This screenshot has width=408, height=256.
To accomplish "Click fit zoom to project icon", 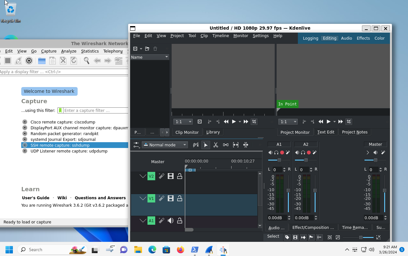I will 330,237.
